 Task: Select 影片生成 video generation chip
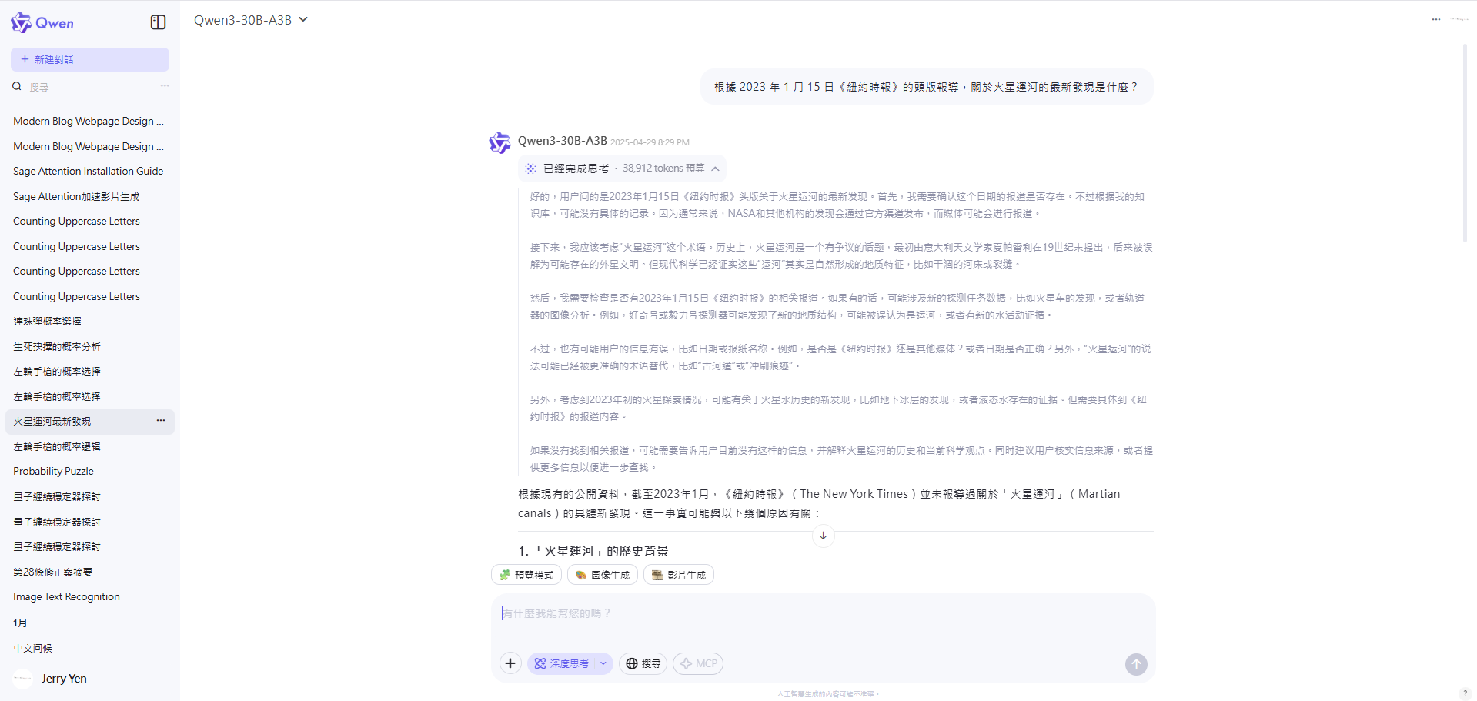(679, 575)
